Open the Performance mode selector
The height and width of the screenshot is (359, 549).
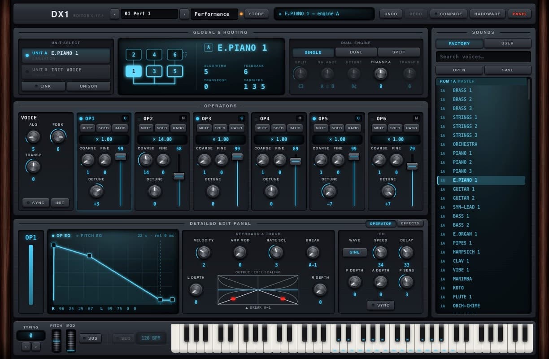pos(214,14)
